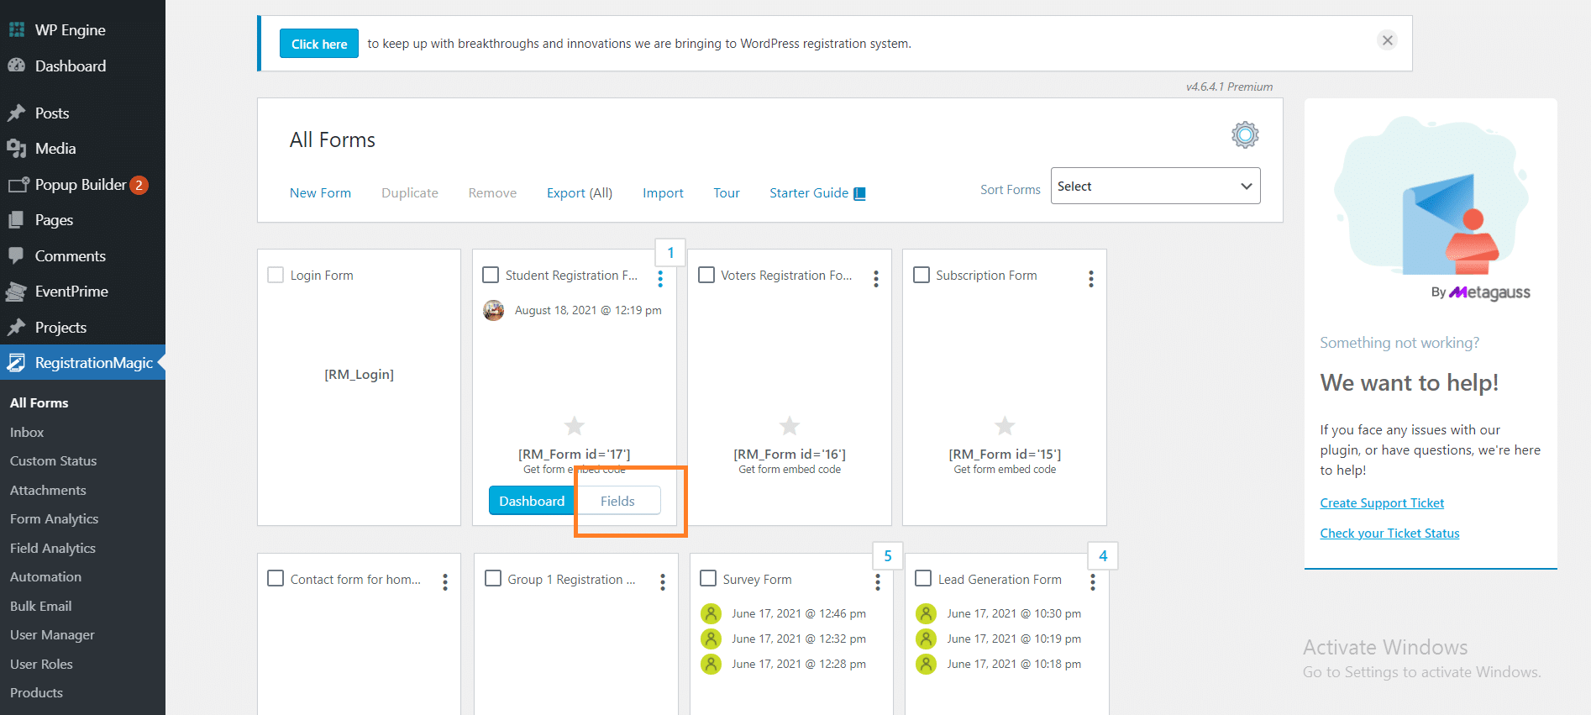This screenshot has height=715, width=1591.
Task: Open three-dot menu for Survey Form
Action: point(878,582)
